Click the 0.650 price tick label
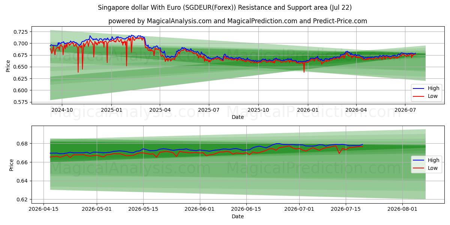This screenshot has width=450, height=225. pos(21,67)
